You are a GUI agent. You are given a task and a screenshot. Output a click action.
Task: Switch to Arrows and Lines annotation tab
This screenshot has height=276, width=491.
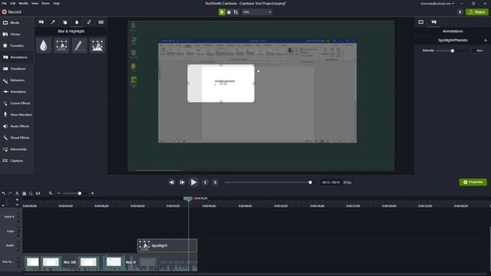53,22
